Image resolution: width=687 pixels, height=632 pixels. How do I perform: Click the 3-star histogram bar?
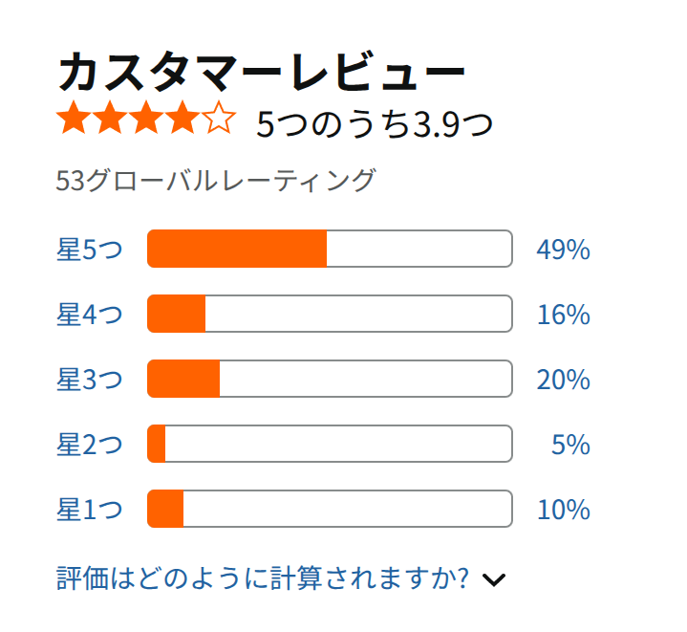coord(330,379)
